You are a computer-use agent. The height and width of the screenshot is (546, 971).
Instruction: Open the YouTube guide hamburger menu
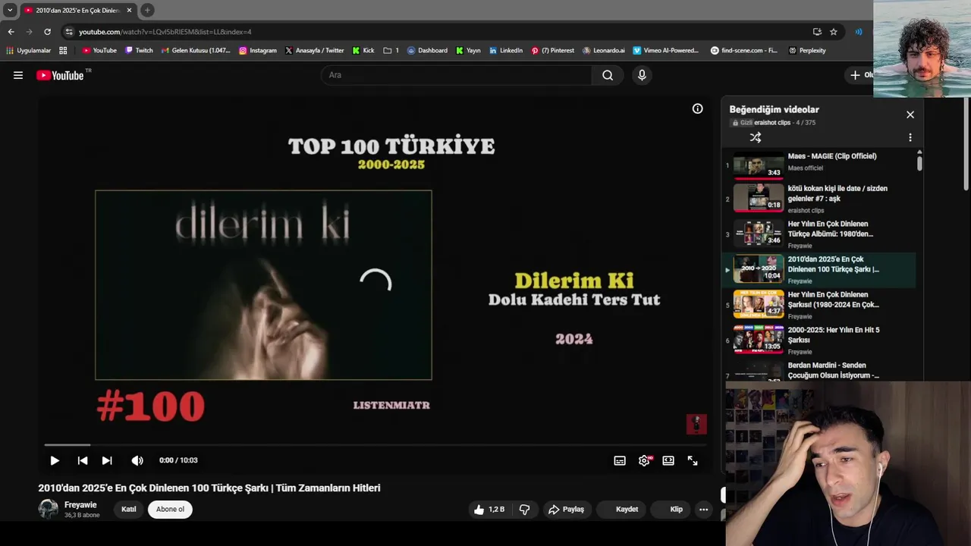tap(18, 75)
